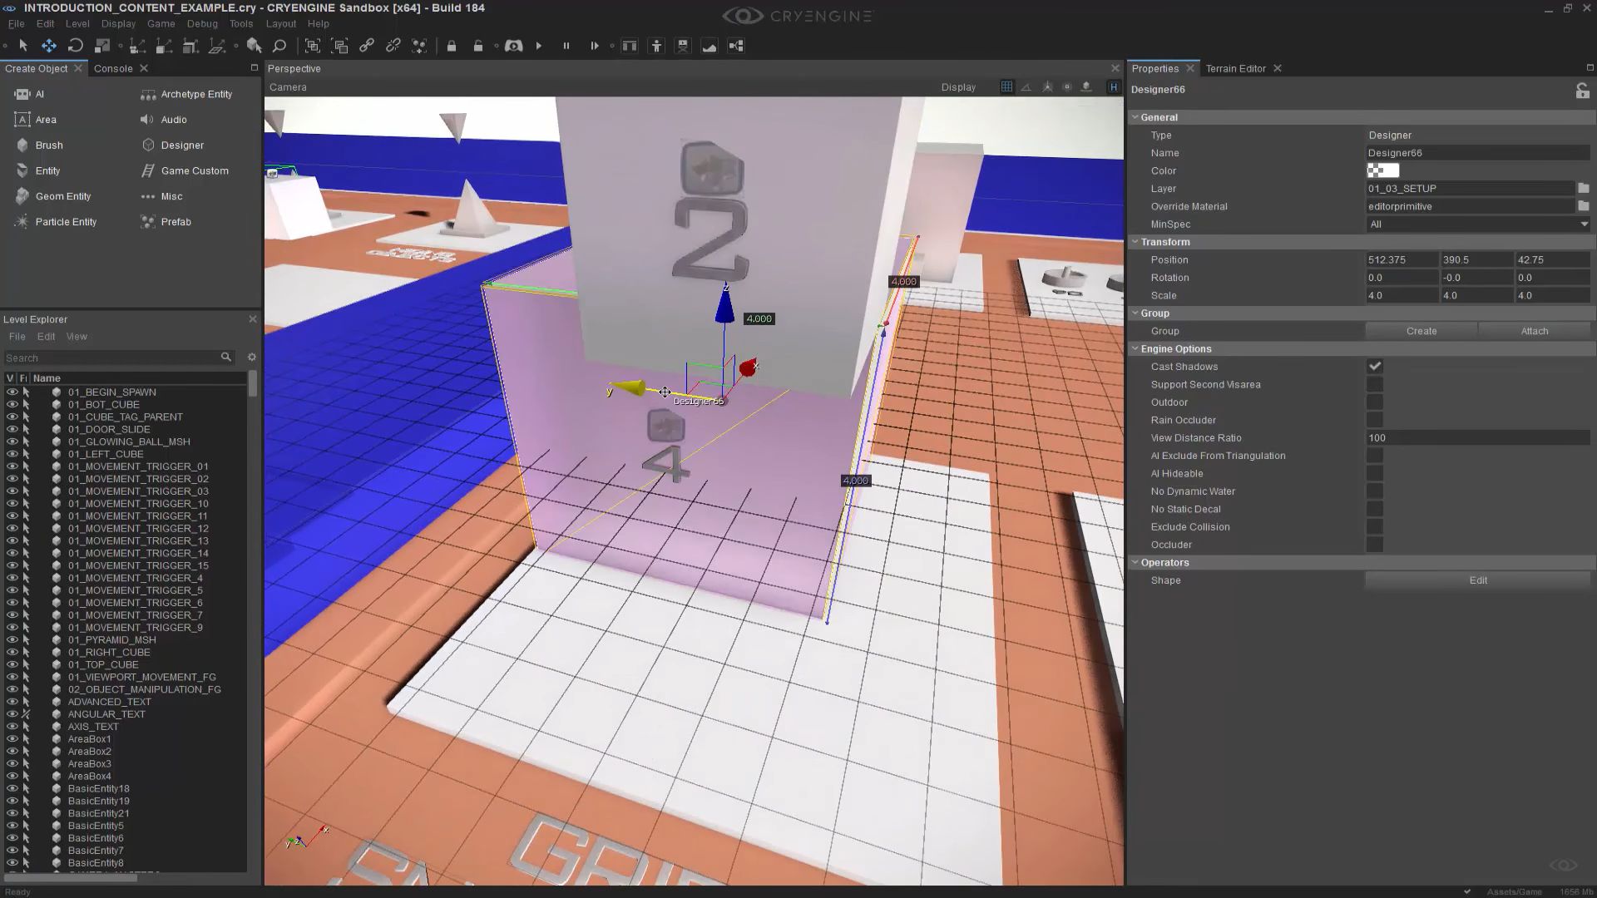Collapse the Transform section

(x=1135, y=242)
